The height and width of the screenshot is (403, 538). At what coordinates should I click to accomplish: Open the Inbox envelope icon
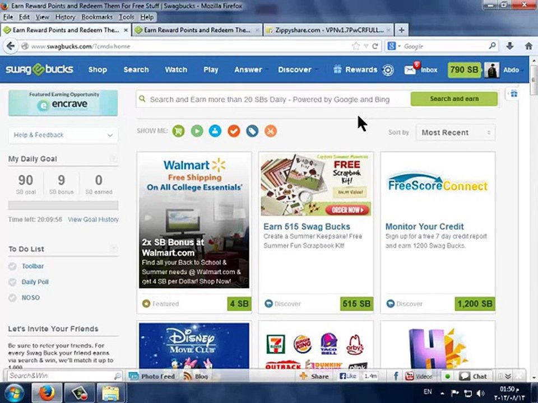coord(410,71)
